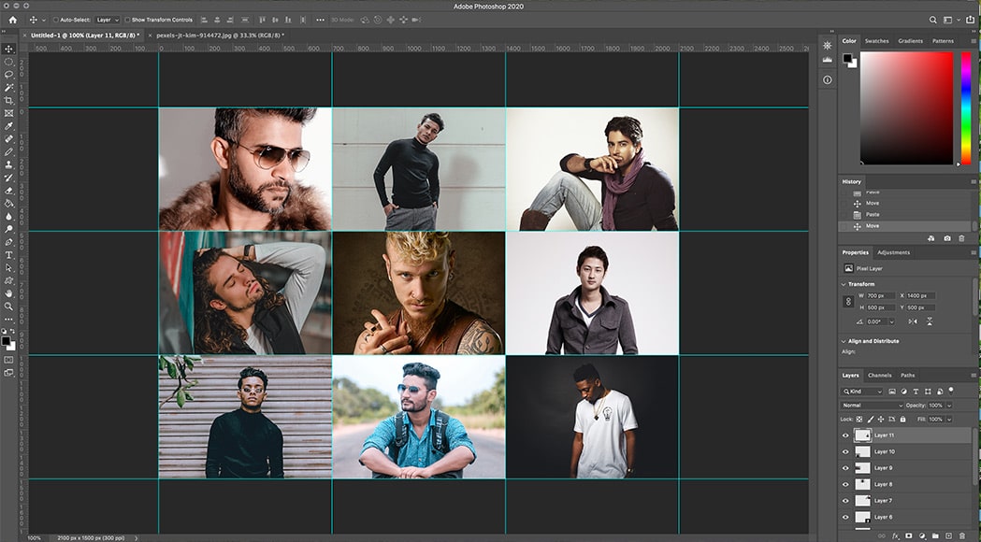Viewport: 981px width, 542px height.
Task: Pick the Zoom tool
Action: tap(8, 306)
